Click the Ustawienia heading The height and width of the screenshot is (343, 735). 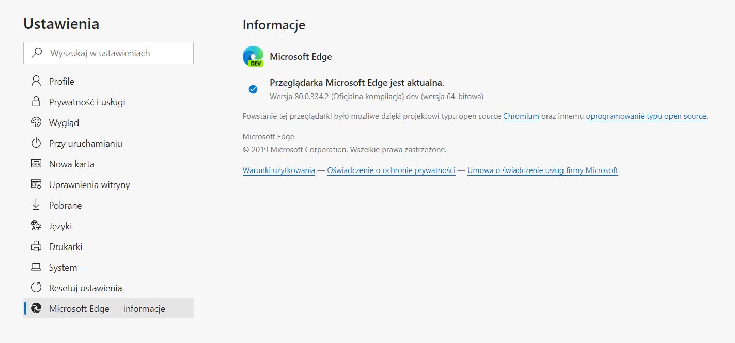click(x=61, y=24)
